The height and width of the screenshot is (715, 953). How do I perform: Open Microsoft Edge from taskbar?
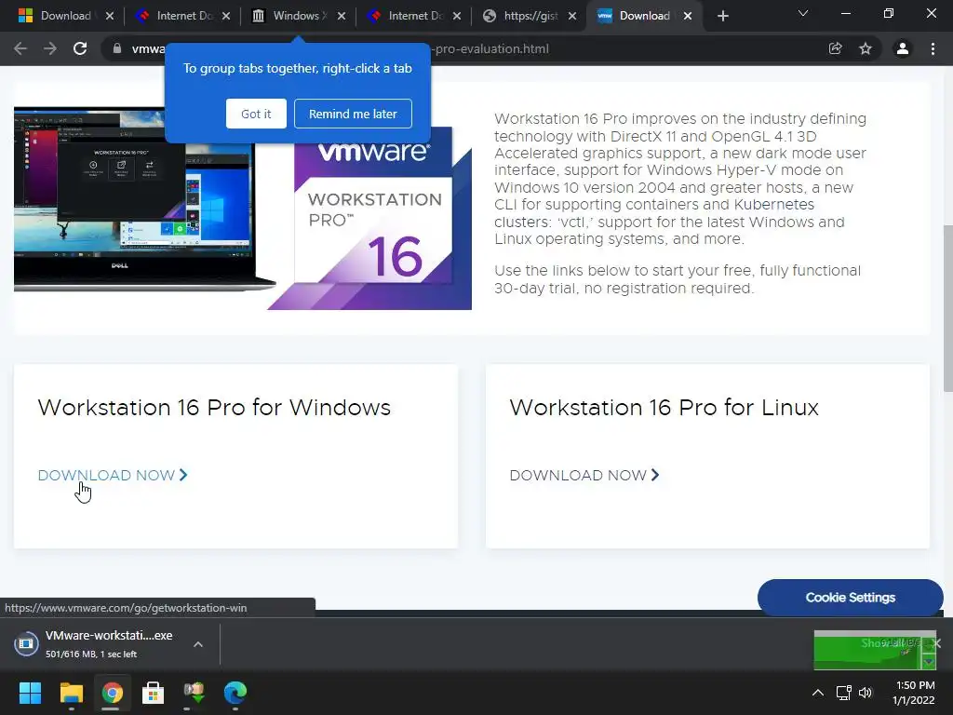tap(235, 693)
